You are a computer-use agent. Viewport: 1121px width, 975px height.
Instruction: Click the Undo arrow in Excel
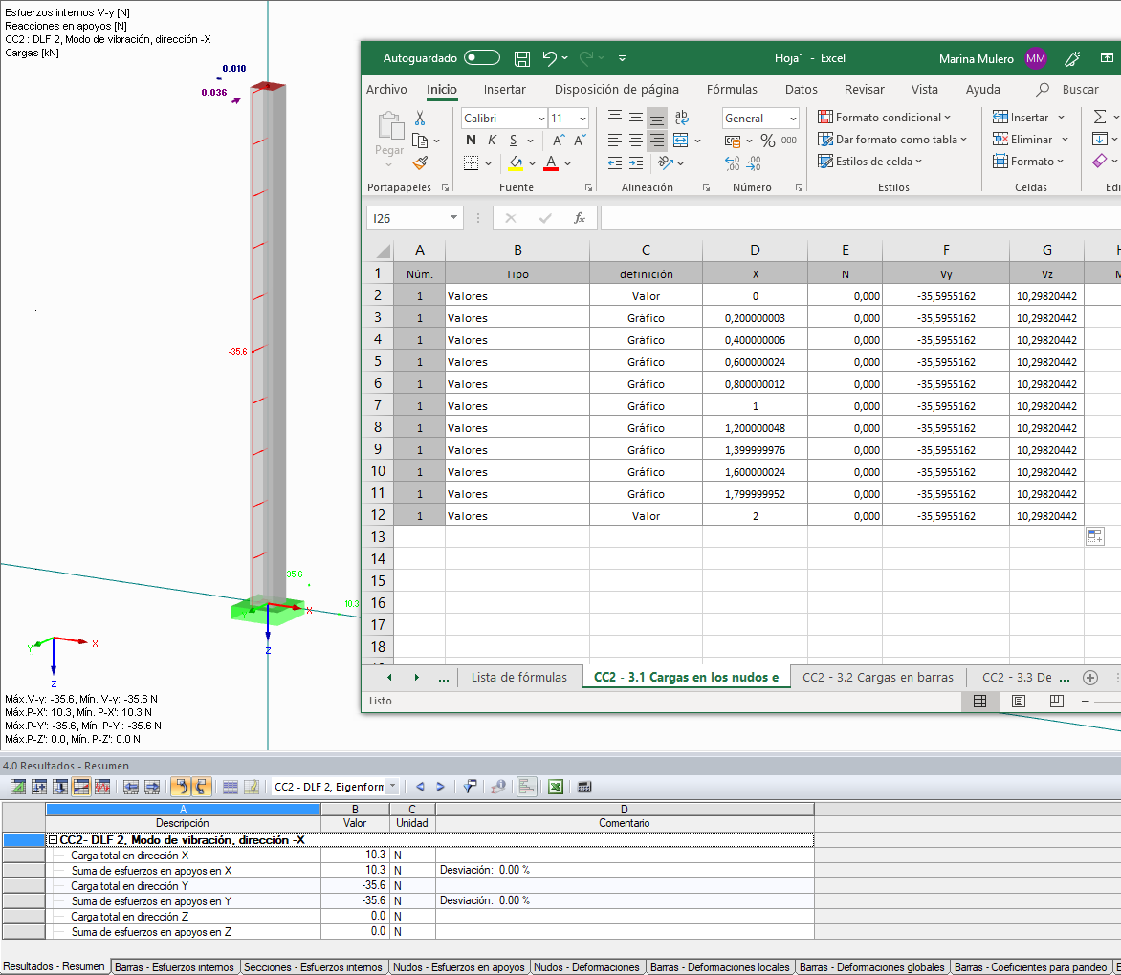pyautogui.click(x=549, y=58)
